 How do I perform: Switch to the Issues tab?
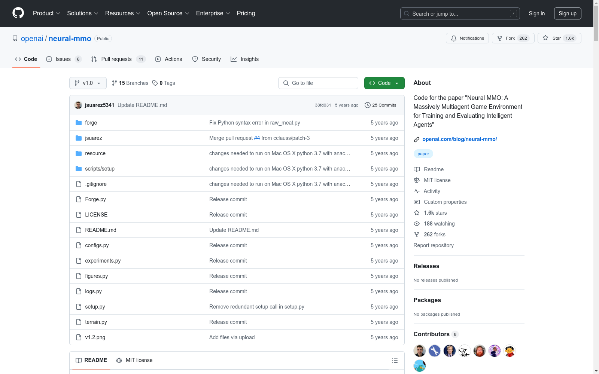[x=64, y=59]
